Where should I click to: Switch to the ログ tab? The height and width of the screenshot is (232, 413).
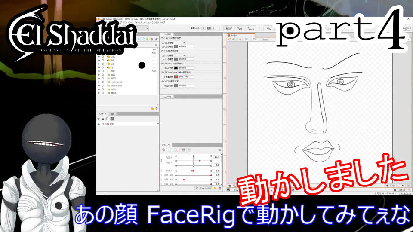[x=113, y=114]
